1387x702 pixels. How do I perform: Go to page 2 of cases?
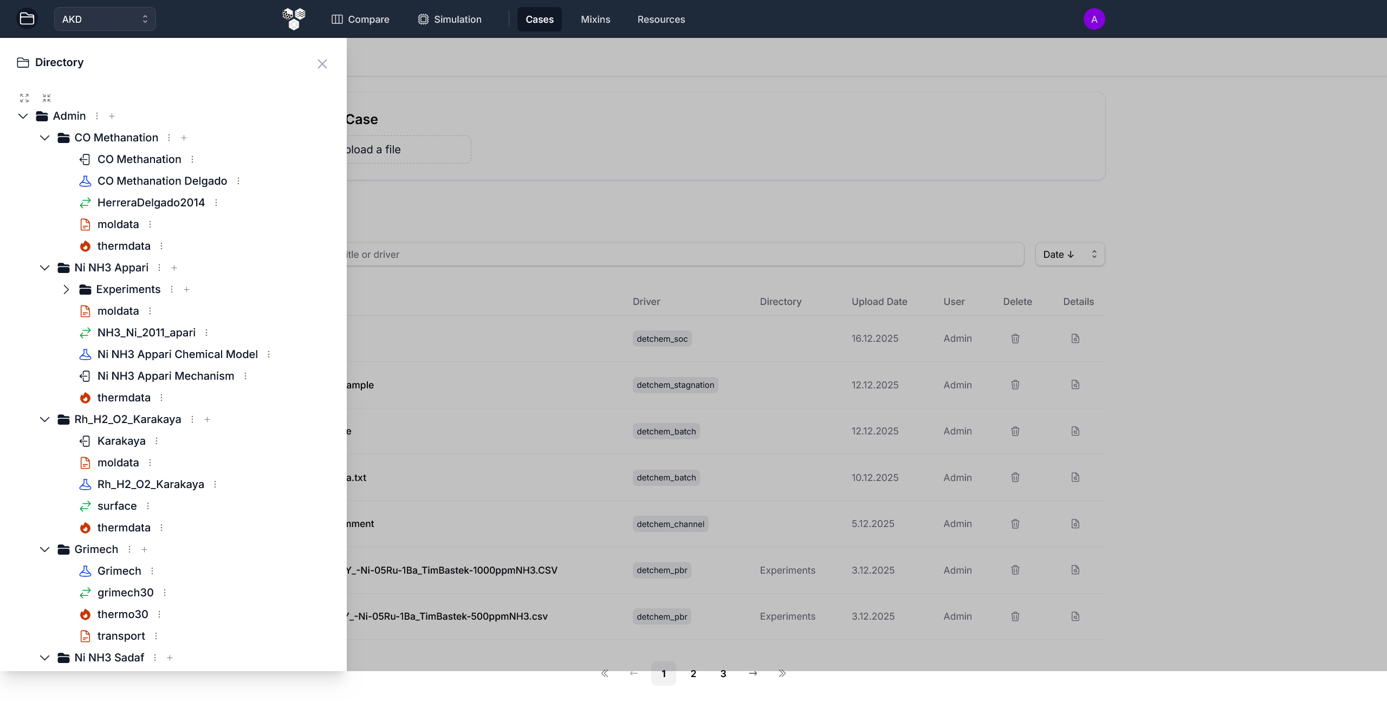(x=693, y=673)
